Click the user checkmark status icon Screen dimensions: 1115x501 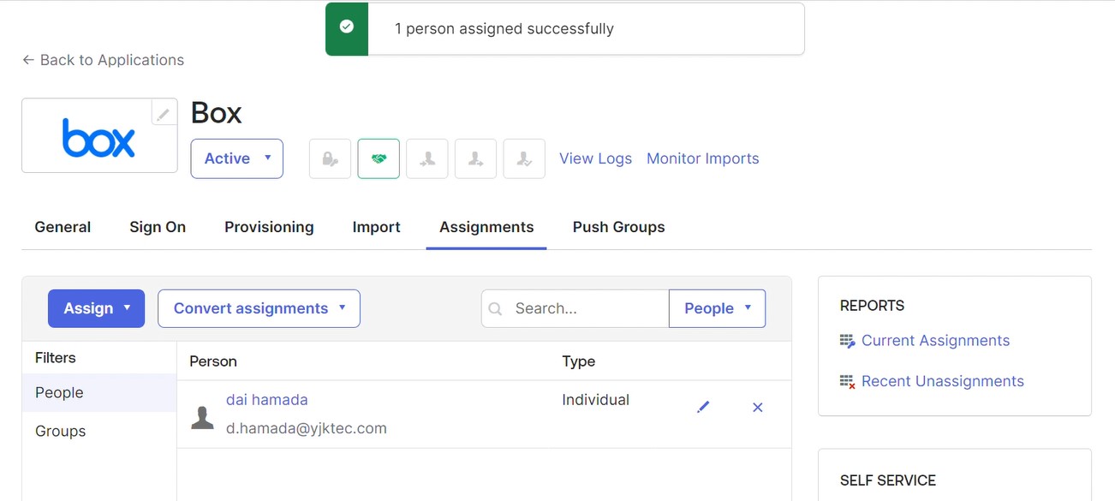click(524, 158)
